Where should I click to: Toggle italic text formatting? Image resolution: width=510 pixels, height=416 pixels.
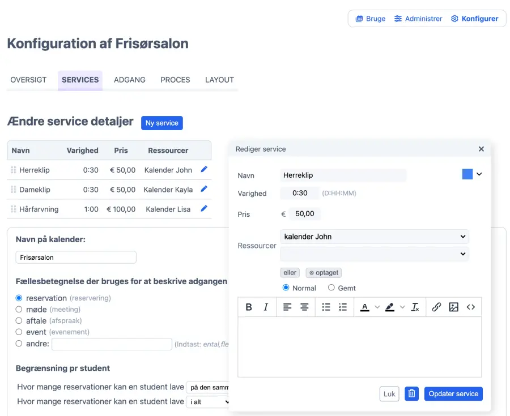point(266,307)
